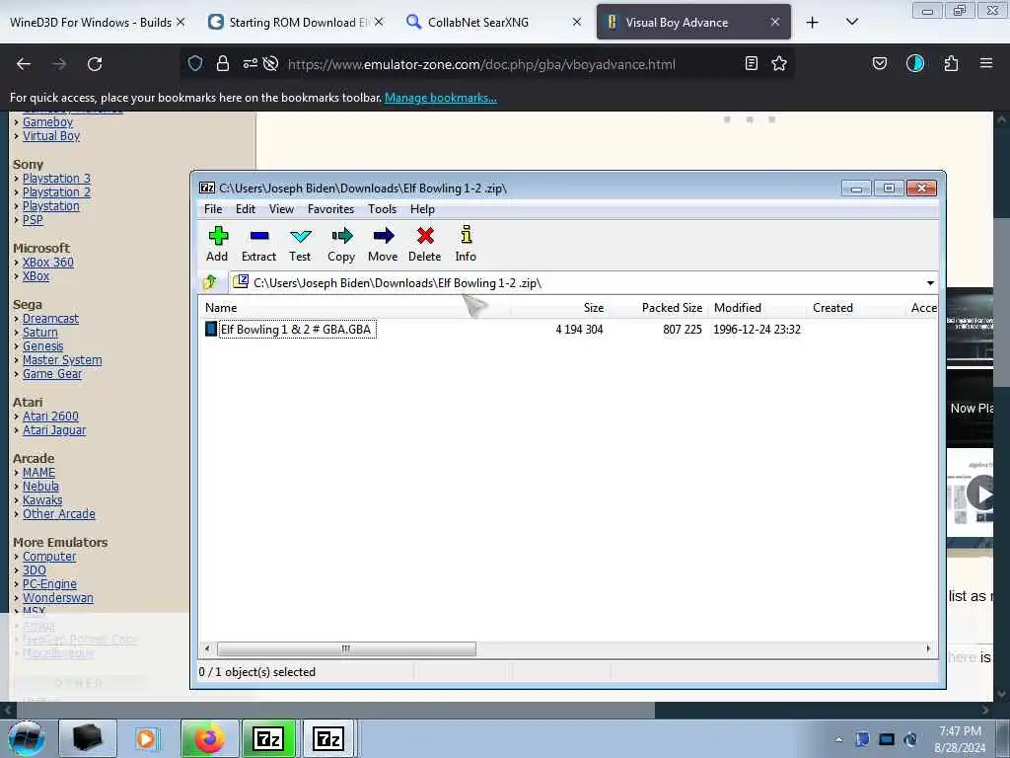Open the Playstation 3 link

(56, 178)
